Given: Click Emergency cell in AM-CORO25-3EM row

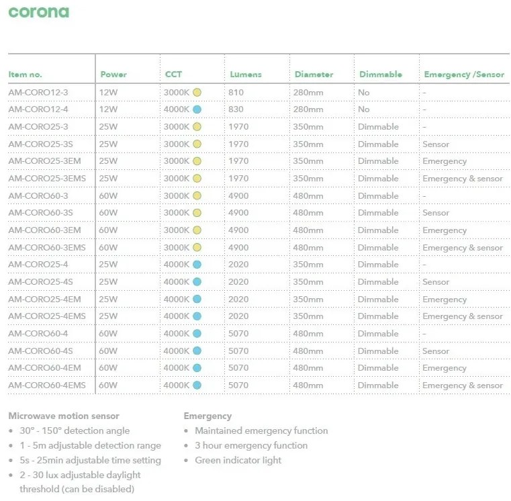Looking at the screenshot, I should [445, 161].
